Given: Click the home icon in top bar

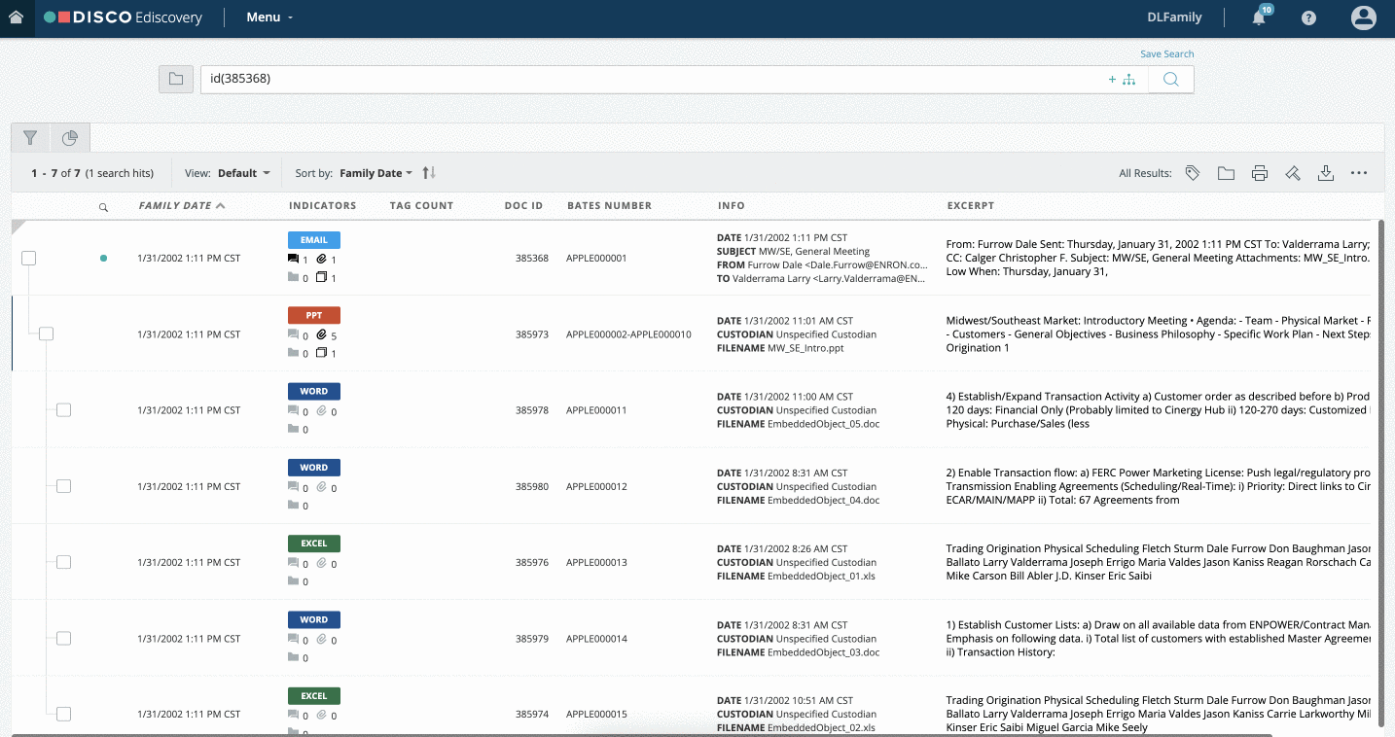Looking at the screenshot, I should coord(16,18).
